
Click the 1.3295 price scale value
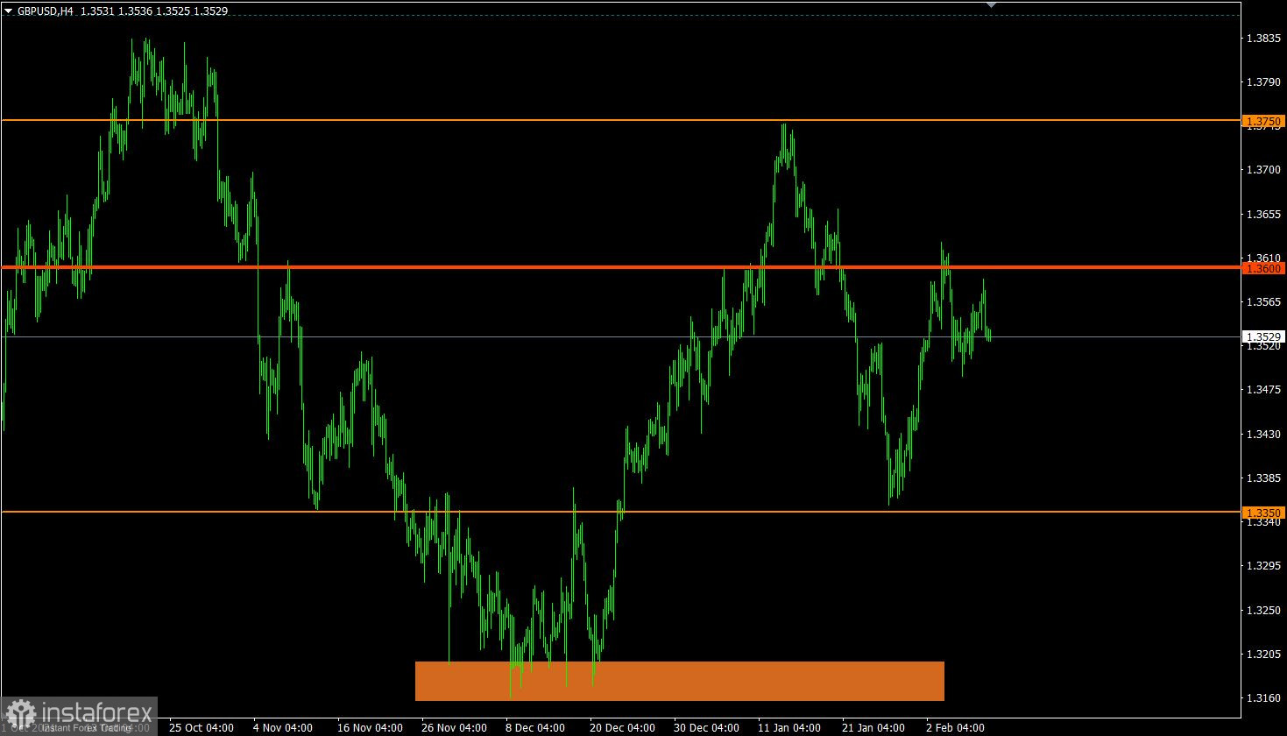click(1263, 566)
